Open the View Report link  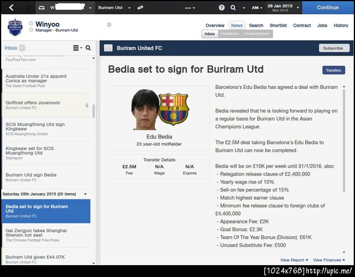[294, 260]
